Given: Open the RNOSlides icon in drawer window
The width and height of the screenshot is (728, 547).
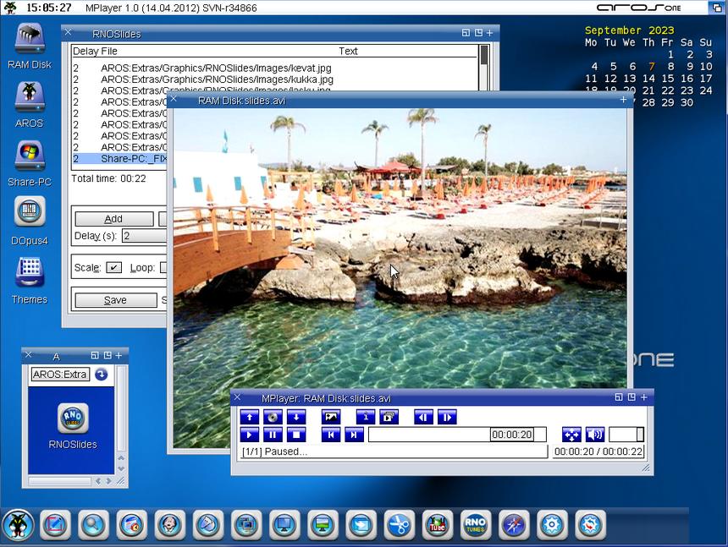Looking at the screenshot, I should coord(73,418).
